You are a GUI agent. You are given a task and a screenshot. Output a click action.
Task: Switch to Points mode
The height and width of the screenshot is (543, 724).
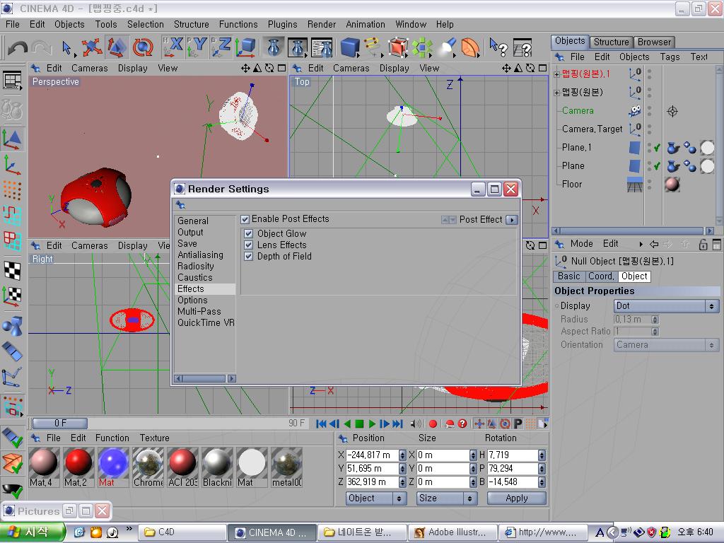(12, 189)
